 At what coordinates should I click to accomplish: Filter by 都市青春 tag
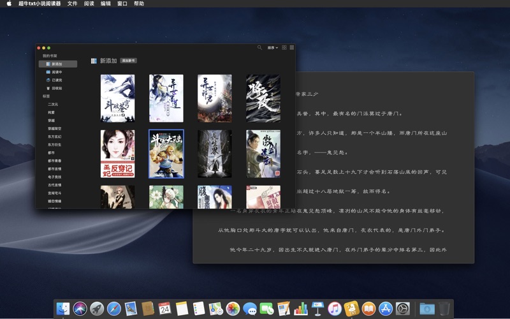(55, 161)
